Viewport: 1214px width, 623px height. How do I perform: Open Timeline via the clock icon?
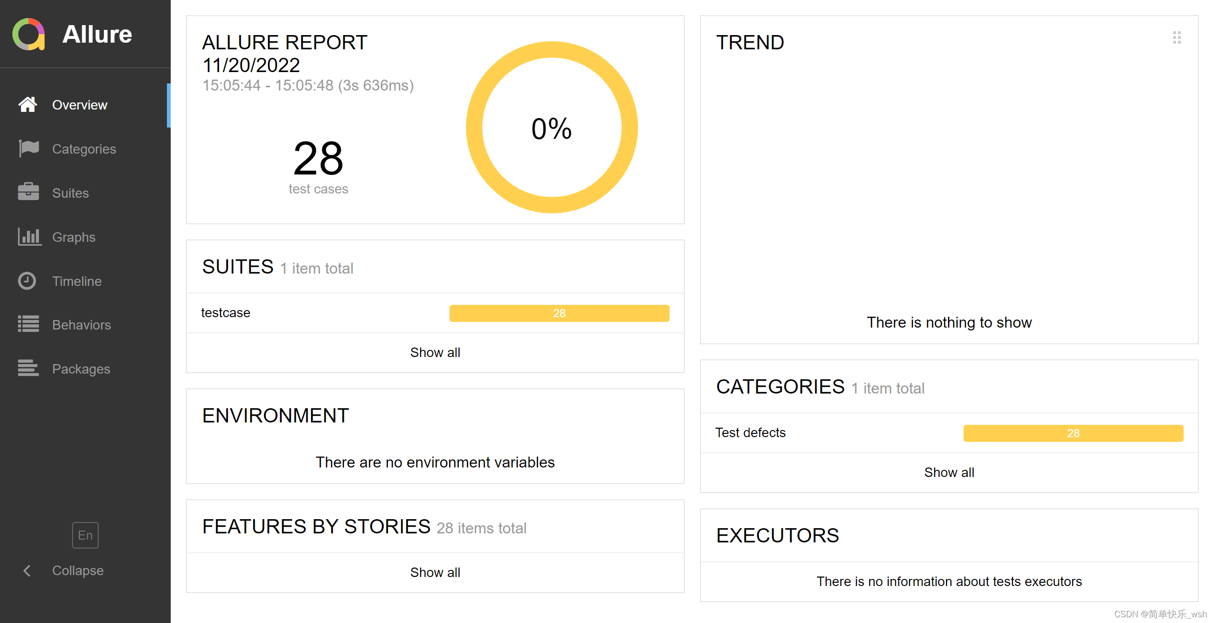(27, 281)
